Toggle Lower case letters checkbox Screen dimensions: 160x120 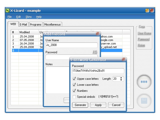pyautogui.click(x=74, y=85)
